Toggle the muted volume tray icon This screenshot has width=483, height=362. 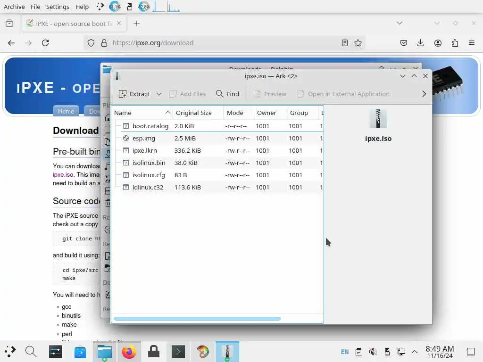point(373,352)
